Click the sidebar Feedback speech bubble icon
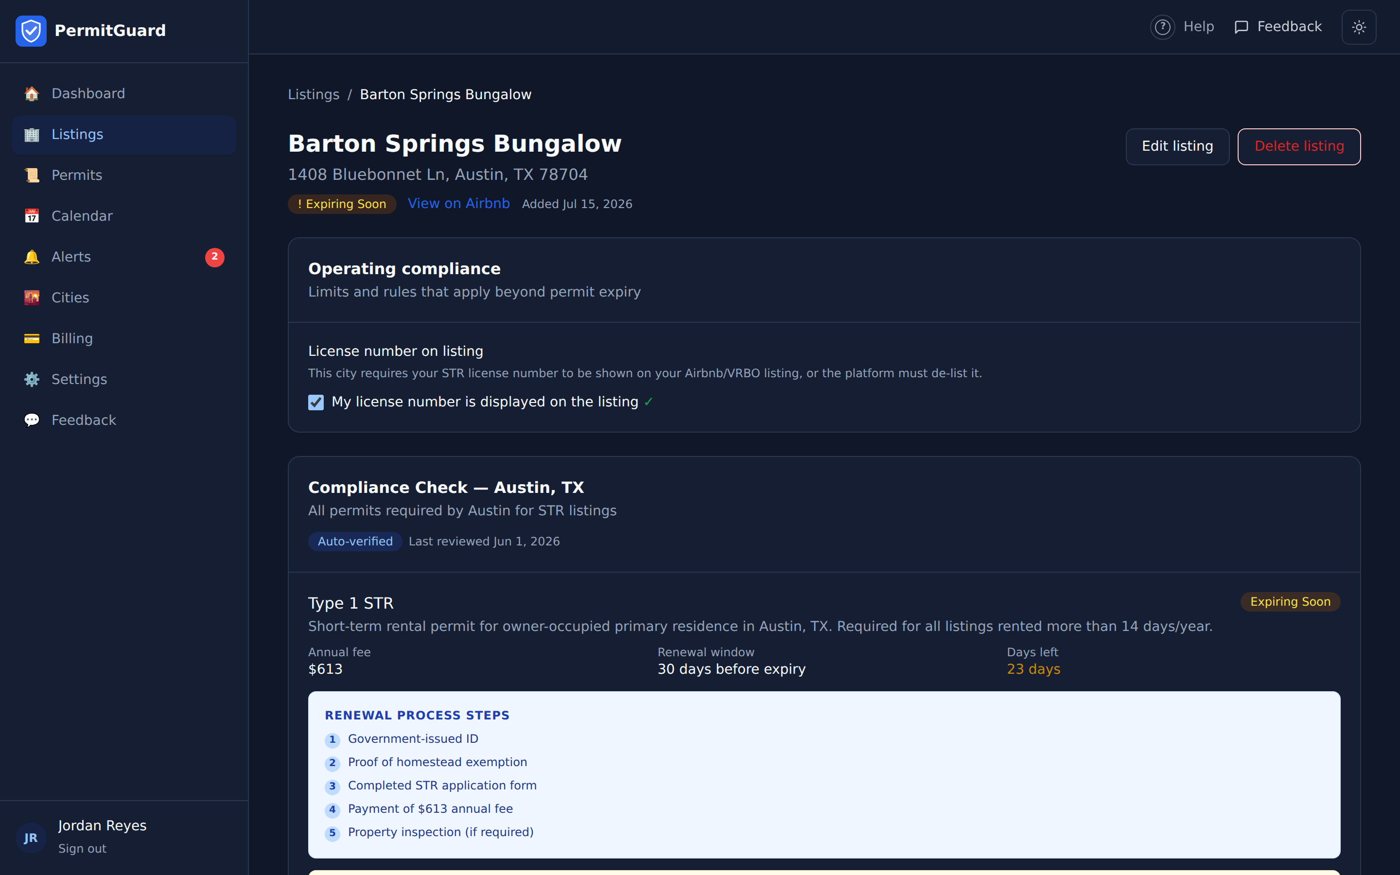Image resolution: width=1400 pixels, height=875 pixels. [x=32, y=420]
